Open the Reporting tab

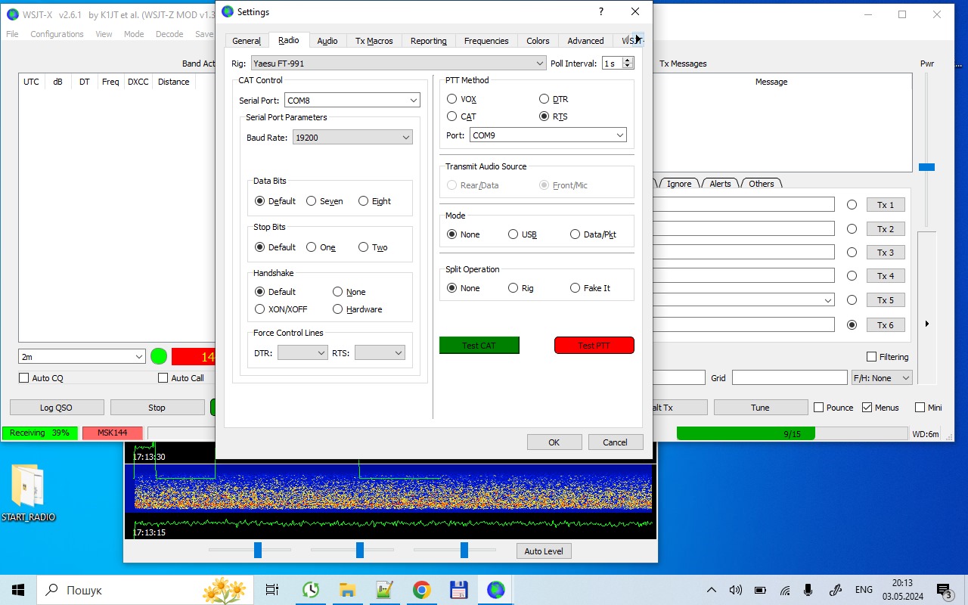(x=429, y=41)
